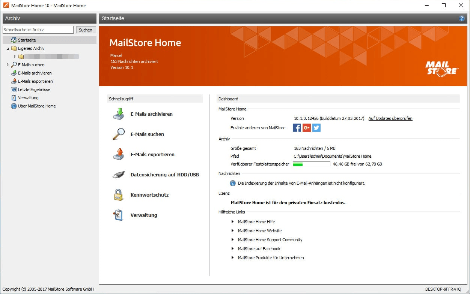This screenshot has height=294, width=470.
Task: Click the arrow before MailStore Produkte für Unternehmen
Action: pyautogui.click(x=233, y=258)
